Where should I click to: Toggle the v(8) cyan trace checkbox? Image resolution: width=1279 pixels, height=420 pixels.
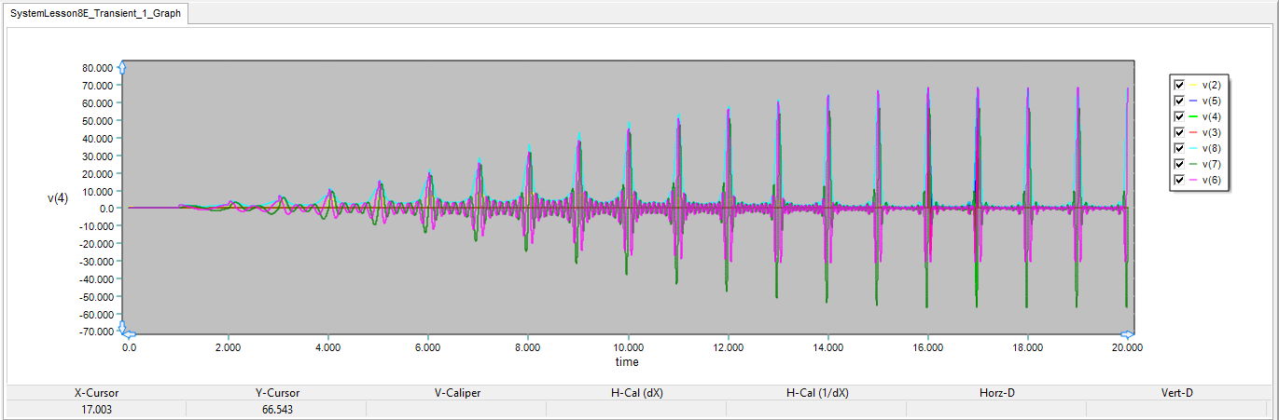coord(1179,148)
